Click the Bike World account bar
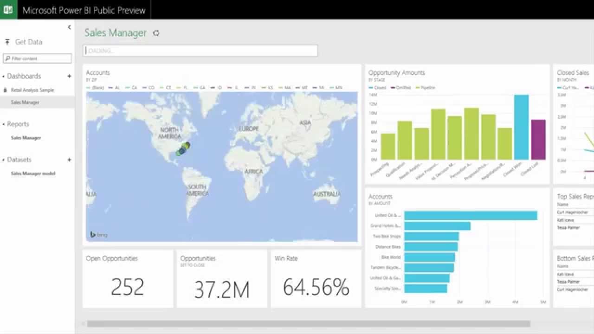 coord(429,257)
